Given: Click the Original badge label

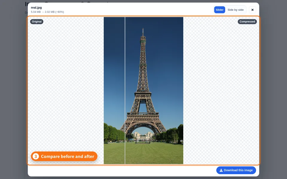Looking at the screenshot, I should tap(36, 21).
